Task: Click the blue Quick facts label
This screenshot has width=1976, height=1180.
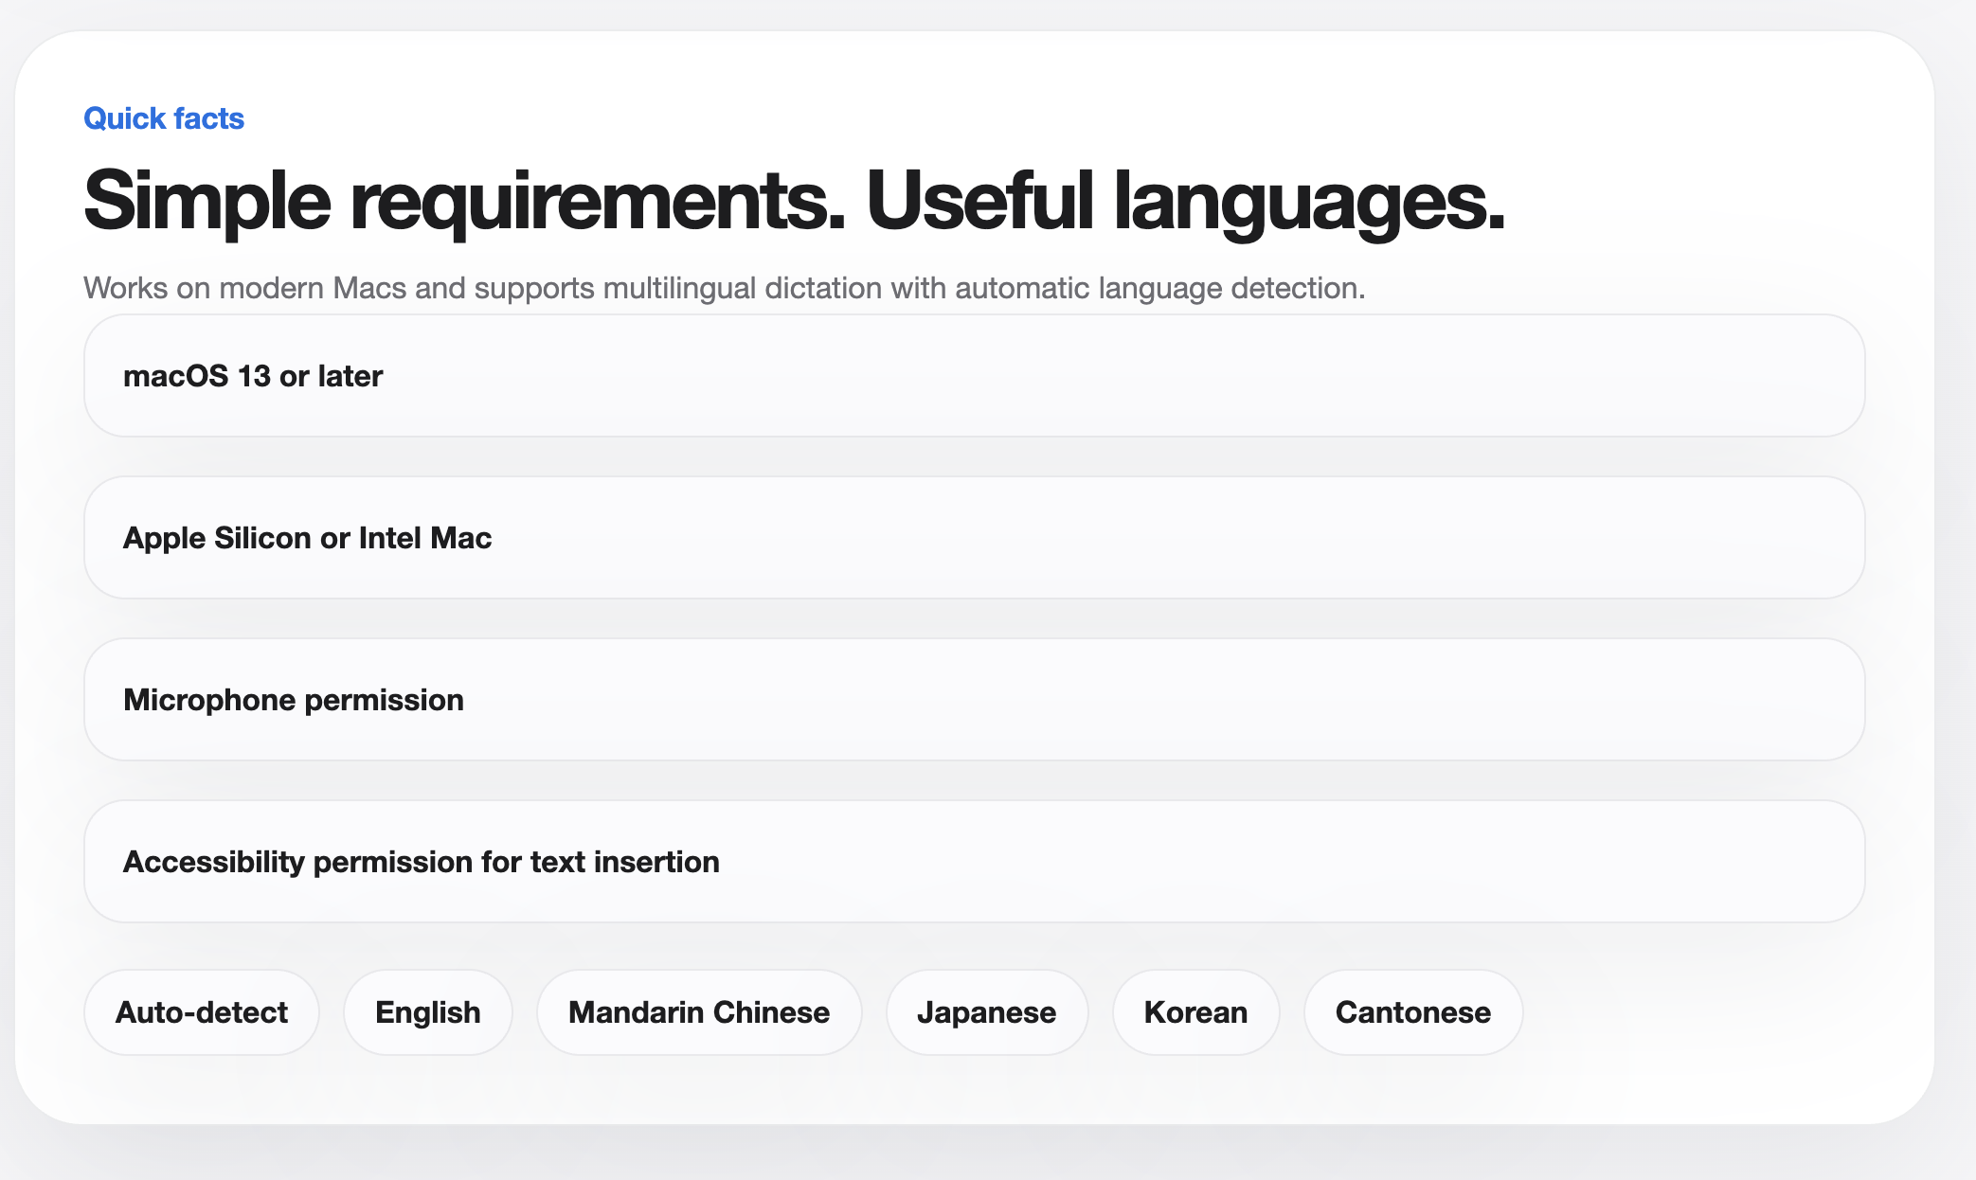Action: pyautogui.click(x=164, y=118)
